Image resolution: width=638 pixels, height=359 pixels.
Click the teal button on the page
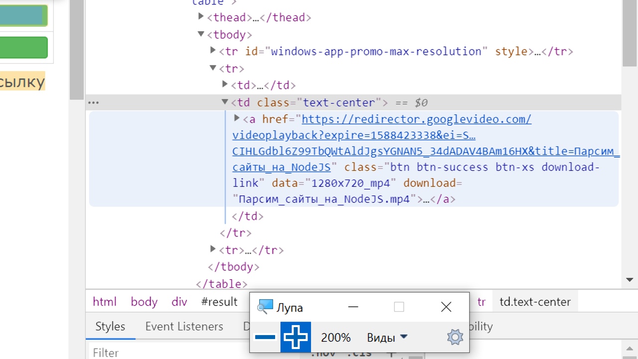coord(23,15)
